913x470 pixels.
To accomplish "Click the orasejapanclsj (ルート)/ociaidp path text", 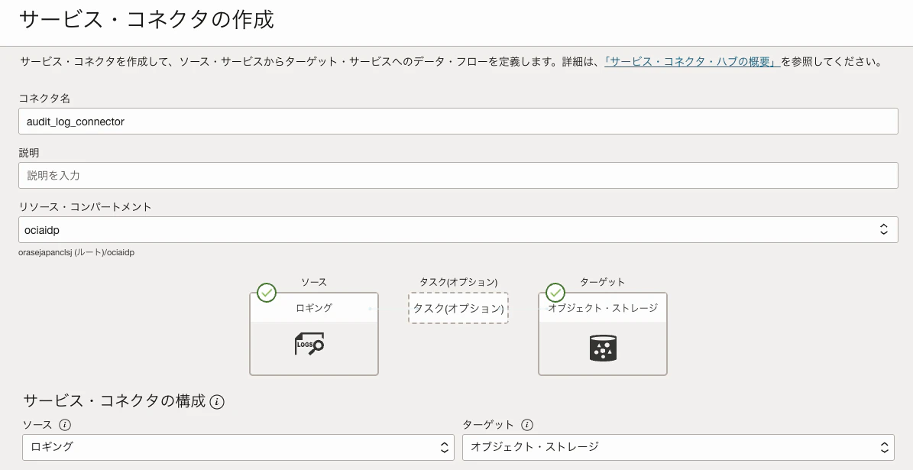I will tap(76, 253).
